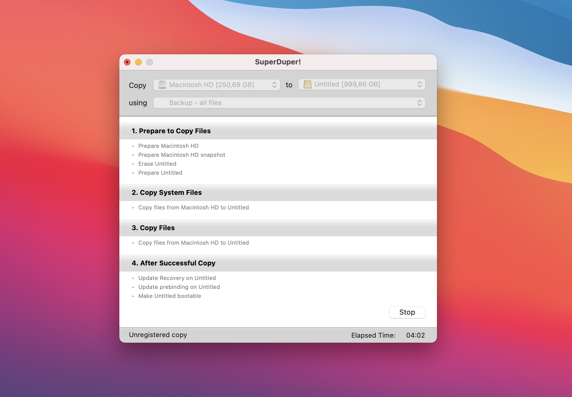Image resolution: width=572 pixels, height=397 pixels.
Task: Click the 'to' label between drives
Action: tap(289, 85)
